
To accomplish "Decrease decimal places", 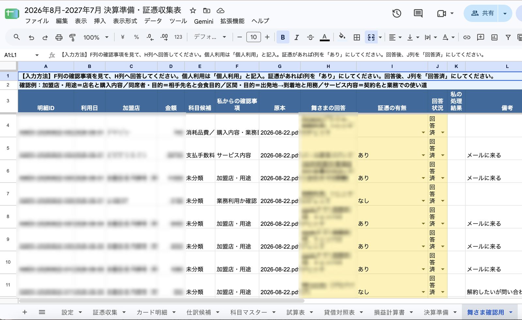I will [x=150, y=37].
